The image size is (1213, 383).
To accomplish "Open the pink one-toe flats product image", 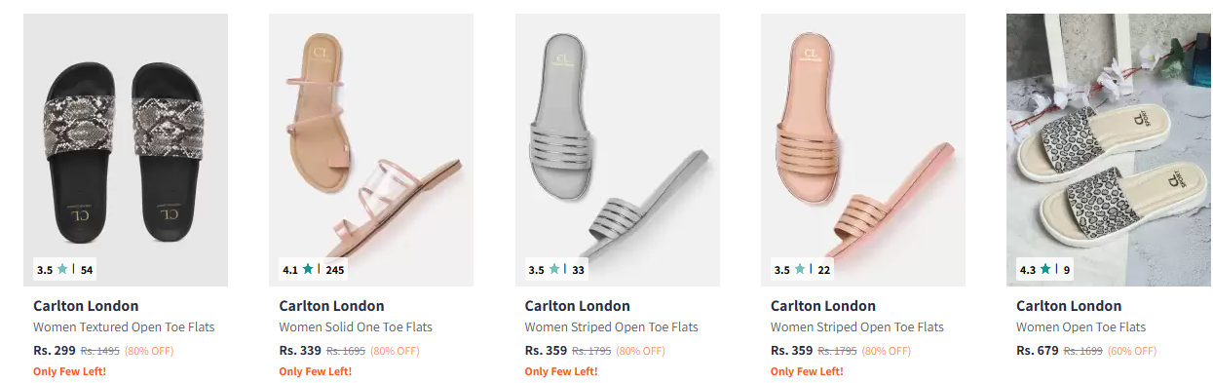I will pos(371,150).
